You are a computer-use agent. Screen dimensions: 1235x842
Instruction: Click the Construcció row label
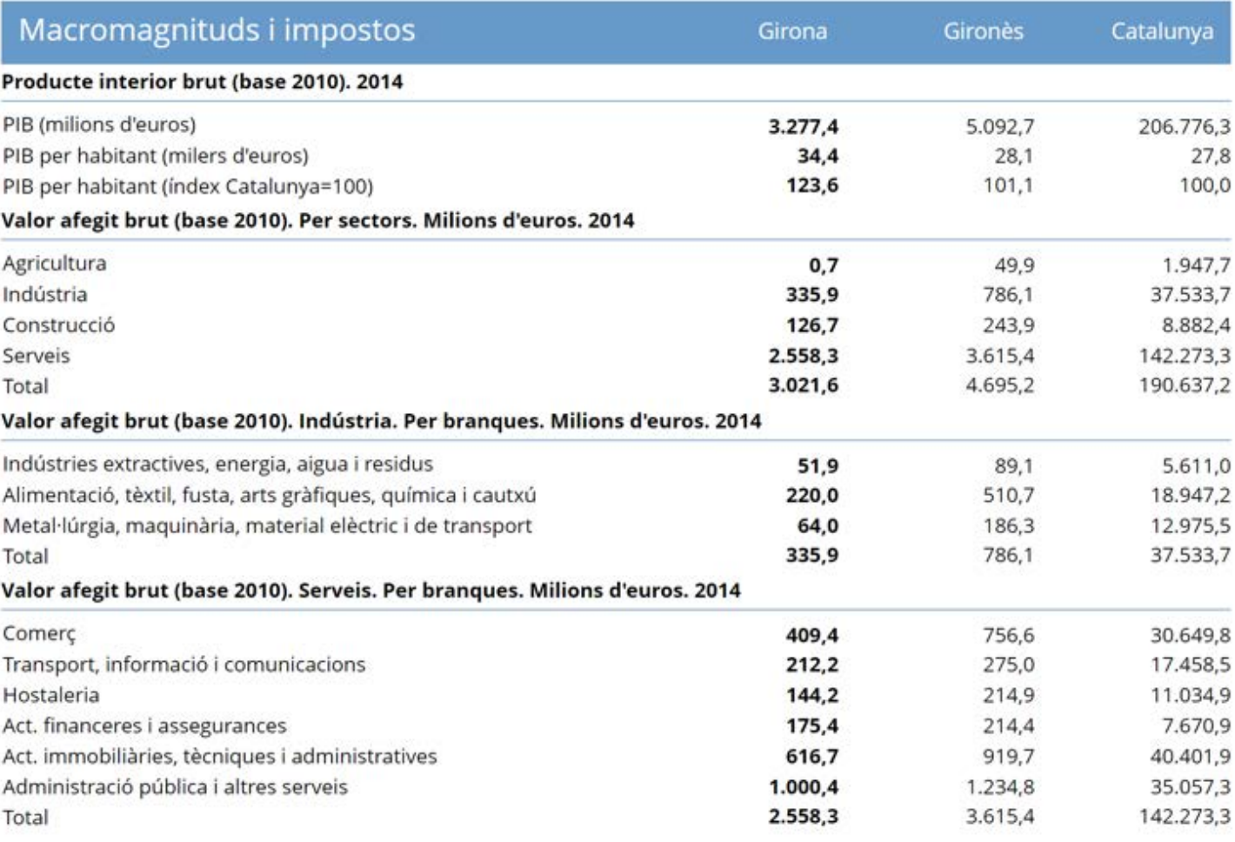[59, 325]
